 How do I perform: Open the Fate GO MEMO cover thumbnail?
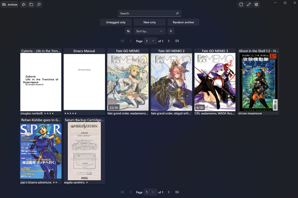tap(128, 82)
